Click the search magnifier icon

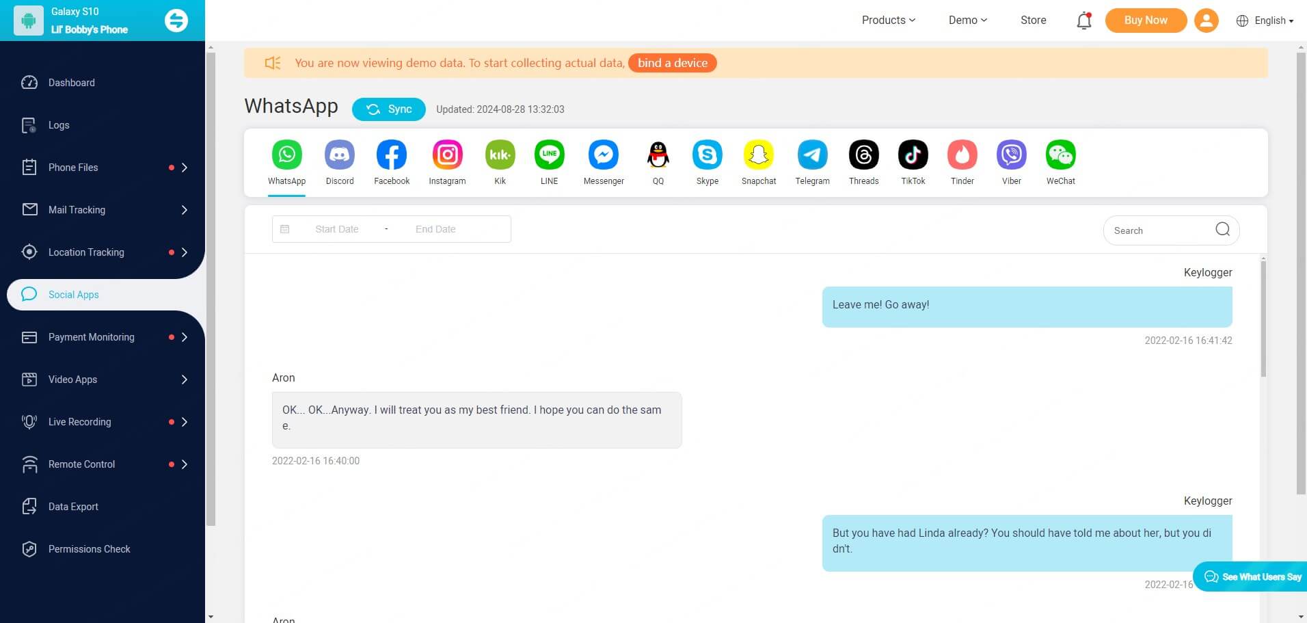1223,230
